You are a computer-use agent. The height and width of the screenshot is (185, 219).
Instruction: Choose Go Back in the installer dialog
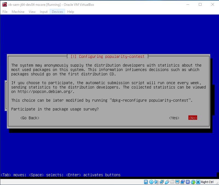click(30, 118)
